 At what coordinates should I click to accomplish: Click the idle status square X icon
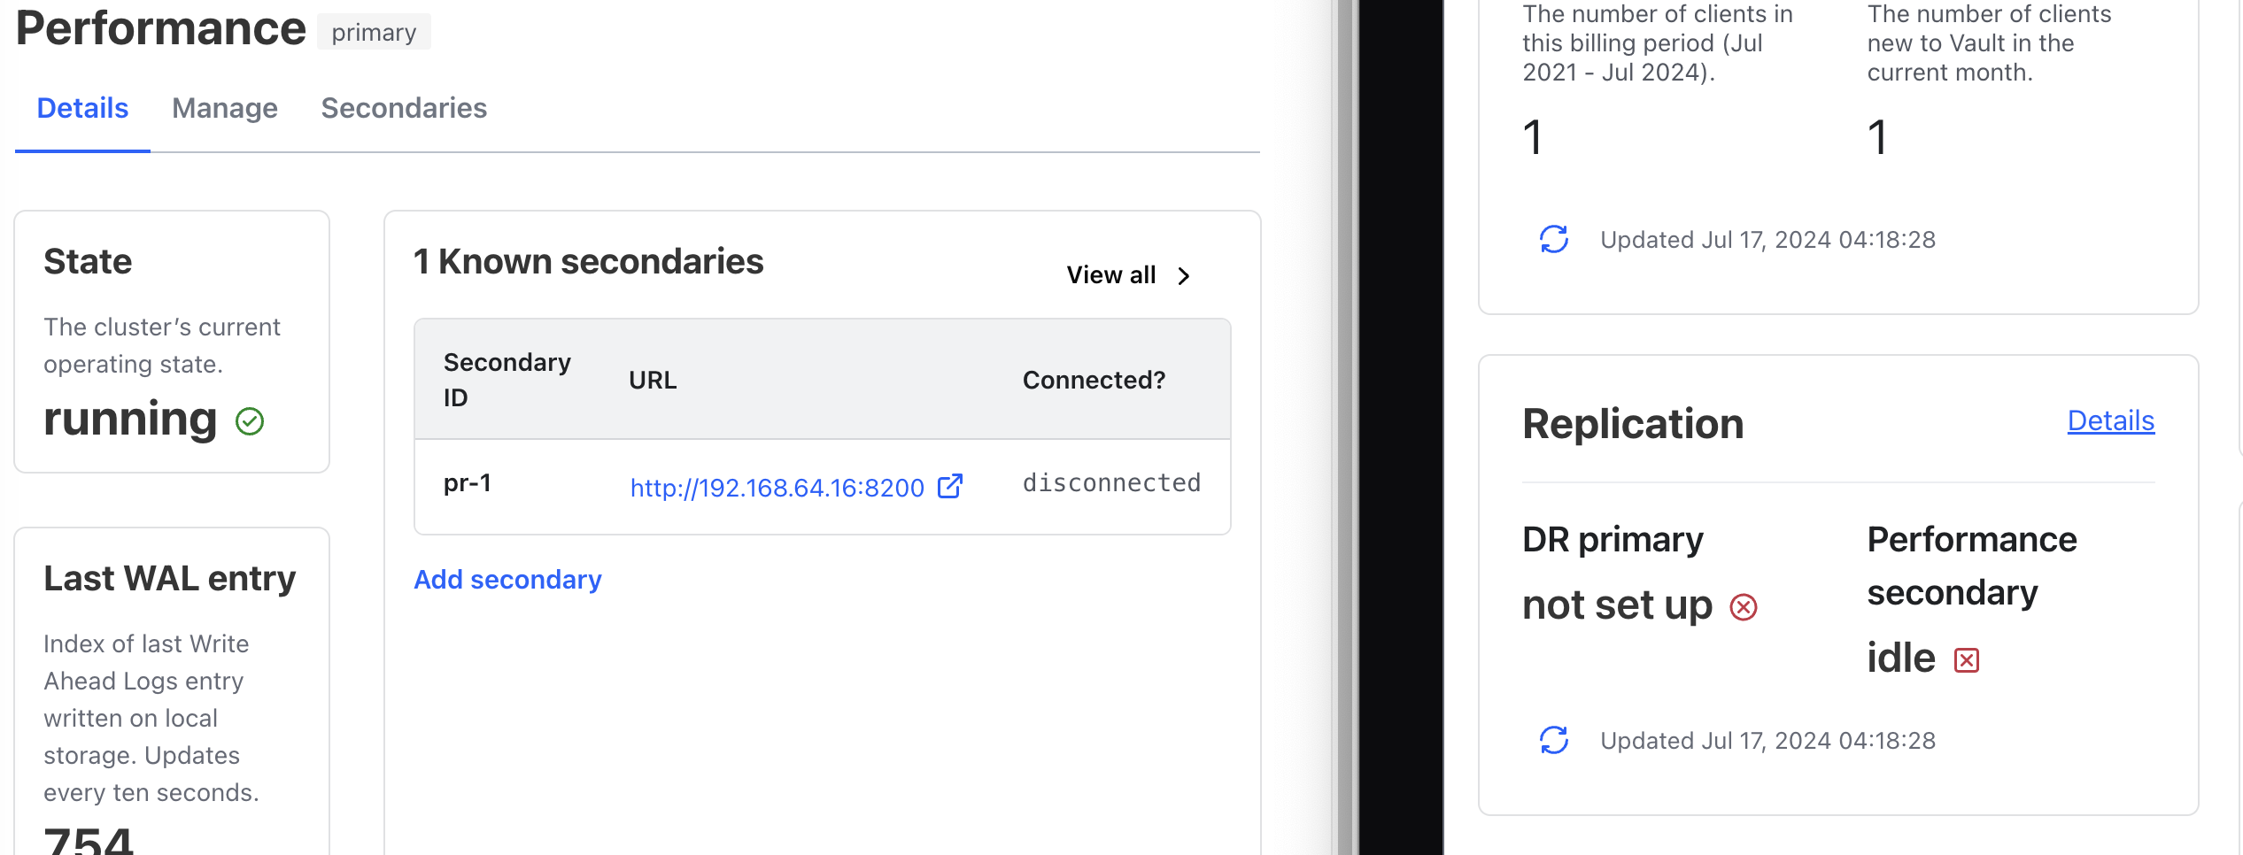[1967, 660]
